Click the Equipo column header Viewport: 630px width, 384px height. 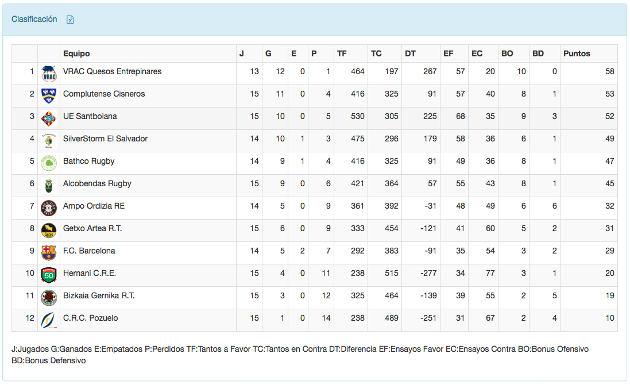click(76, 53)
